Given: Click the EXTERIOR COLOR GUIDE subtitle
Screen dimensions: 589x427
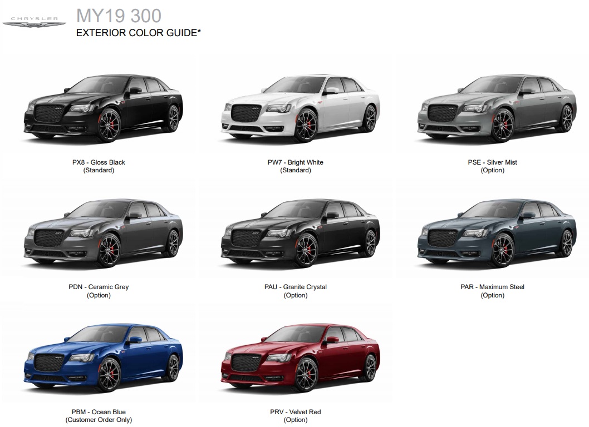Looking at the screenshot, I should coord(138,33).
